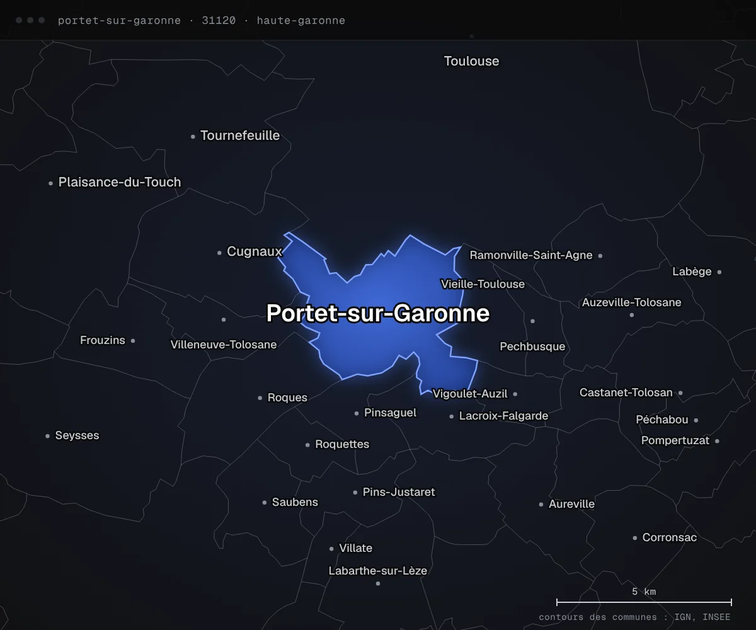Click the dot marker beside Cugnaux
This screenshot has height=630, width=756.
coord(219,253)
